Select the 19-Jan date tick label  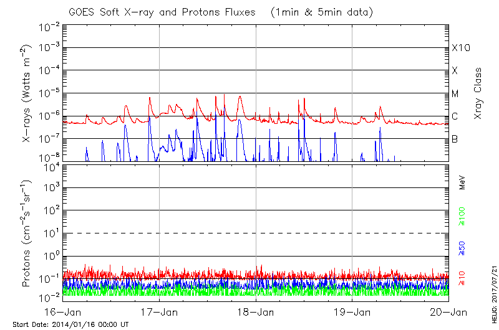352,313
